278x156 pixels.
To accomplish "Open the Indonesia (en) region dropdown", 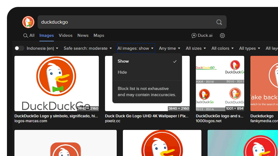I will 42,48.
